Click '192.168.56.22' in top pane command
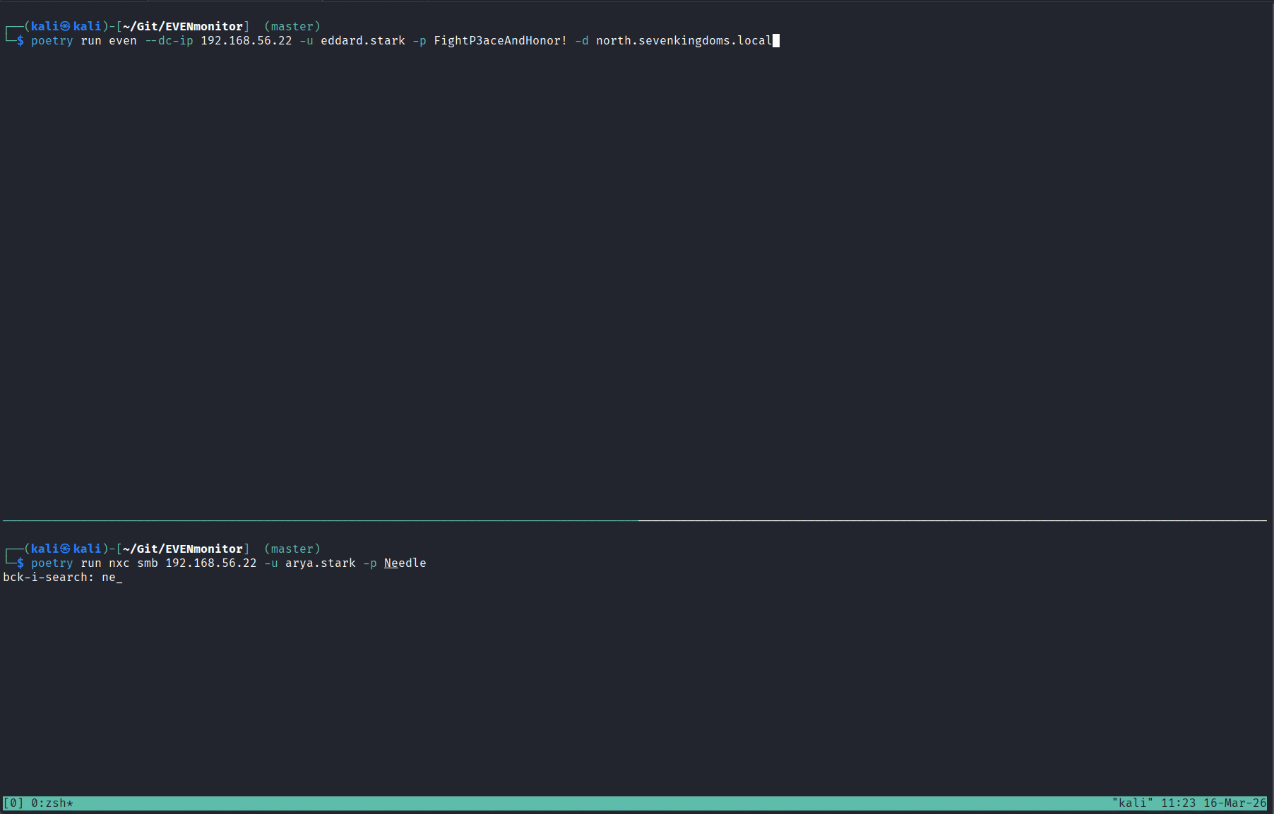This screenshot has width=1274, height=814. pos(246,40)
